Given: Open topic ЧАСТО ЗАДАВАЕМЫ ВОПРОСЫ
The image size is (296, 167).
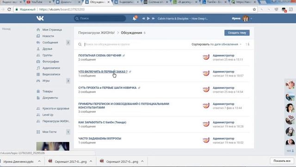Looking at the screenshot, I should coord(100,139).
